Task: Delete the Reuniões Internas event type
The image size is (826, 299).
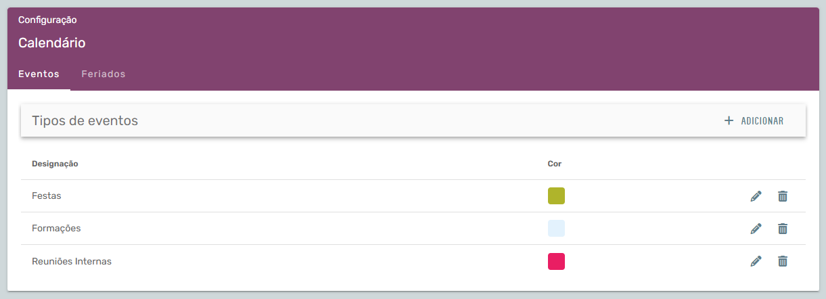Action: pyautogui.click(x=783, y=261)
